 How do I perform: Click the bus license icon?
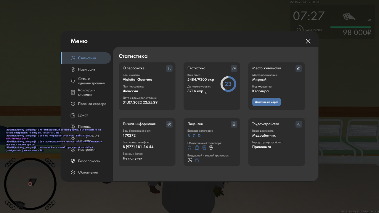pyautogui.click(x=197, y=148)
